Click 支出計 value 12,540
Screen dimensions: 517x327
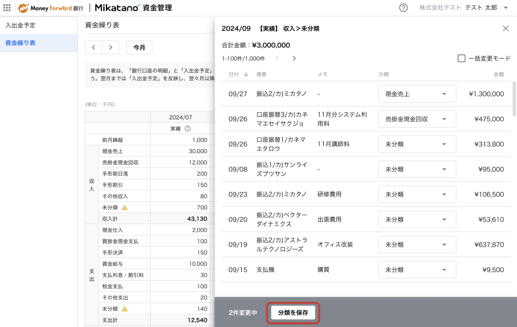197,320
